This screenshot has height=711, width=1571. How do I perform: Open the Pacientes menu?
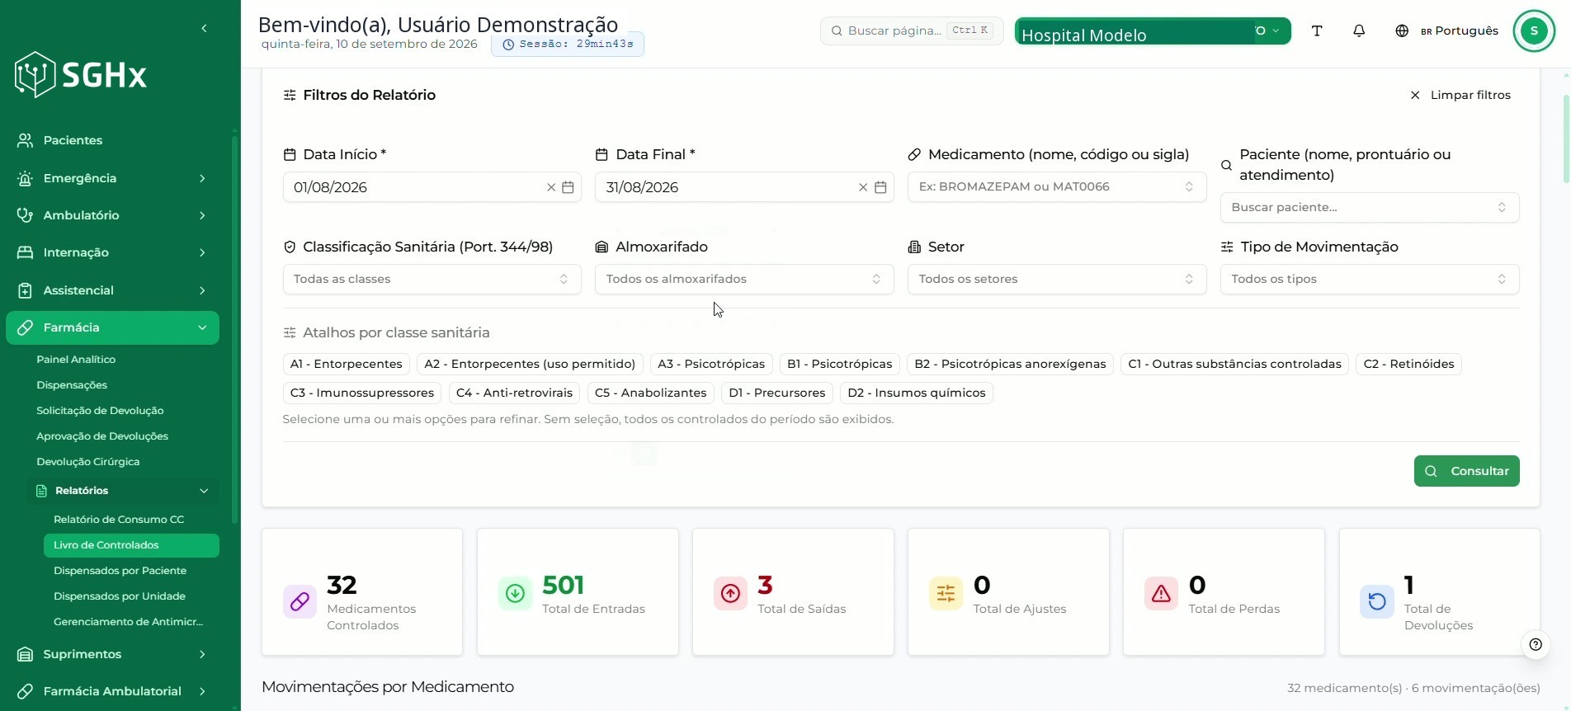[112, 140]
